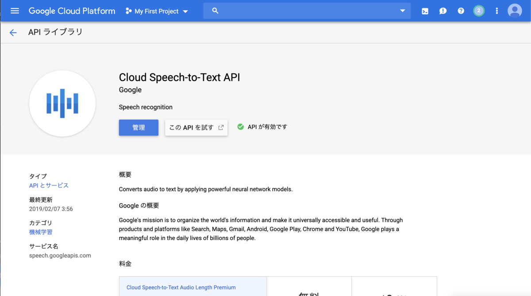
Task: Open the help question mark icon
Action: pyautogui.click(x=461, y=11)
